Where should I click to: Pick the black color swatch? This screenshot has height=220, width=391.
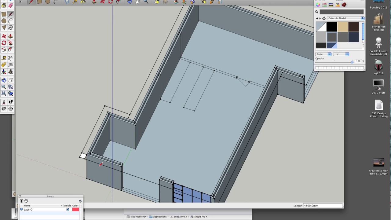point(332,27)
